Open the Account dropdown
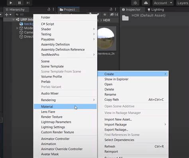The image size is (189, 158). (x=163, y=3)
